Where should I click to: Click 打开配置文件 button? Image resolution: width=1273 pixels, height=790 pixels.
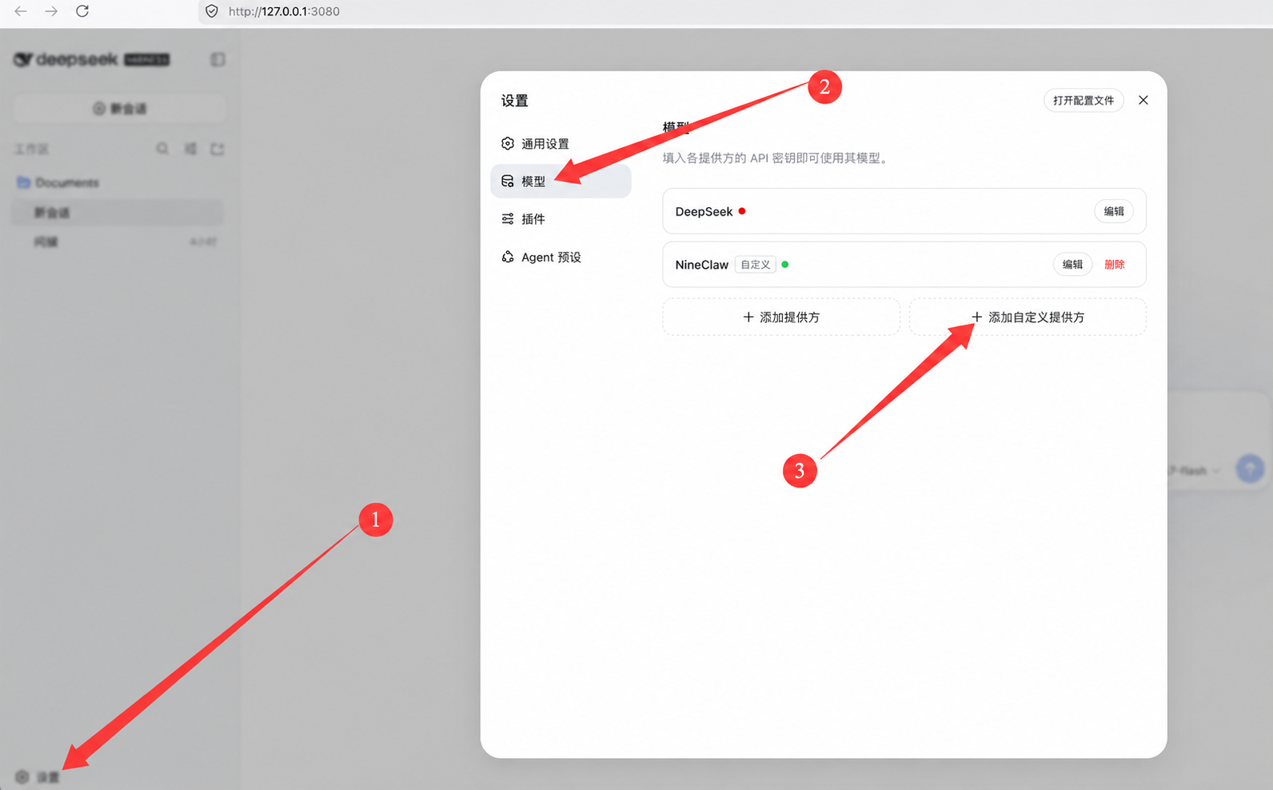coord(1083,100)
